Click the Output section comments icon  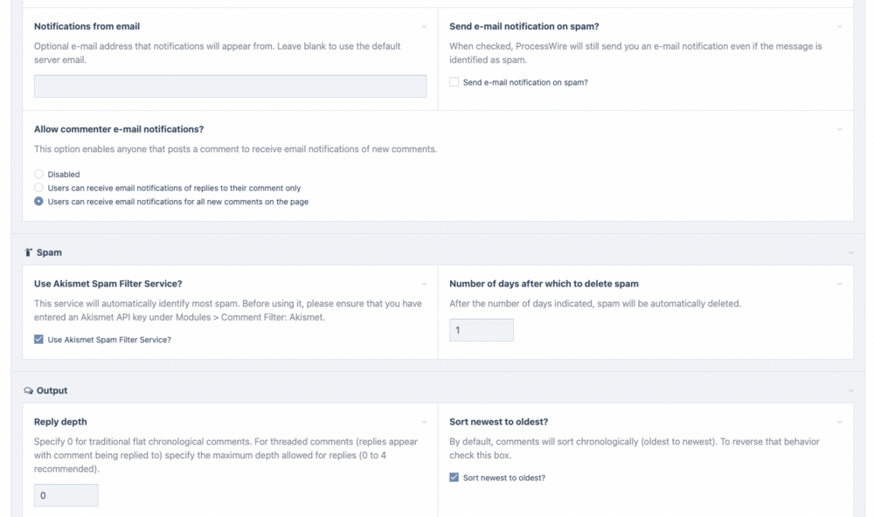[x=29, y=390]
